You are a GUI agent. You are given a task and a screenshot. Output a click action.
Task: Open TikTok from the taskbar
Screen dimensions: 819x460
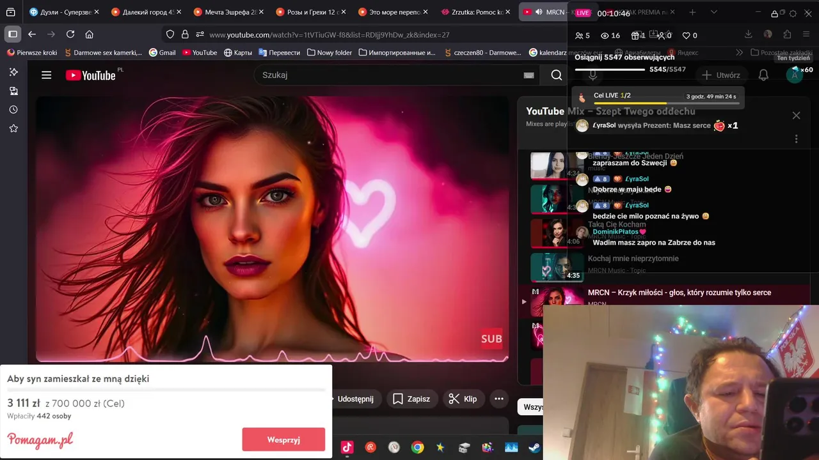(347, 447)
